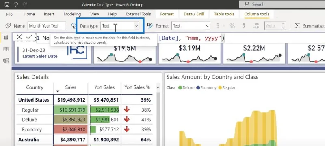Click the currency dollar format icon
Image resolution: width=325 pixels, height=146 pixels.
point(218,26)
